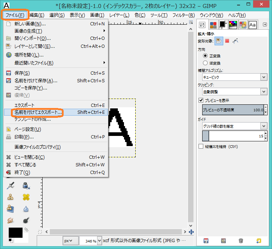Viewport: 272px width, 249px height.
Task: Click the navigate image cross-arrow icon
Action: tap(191, 232)
